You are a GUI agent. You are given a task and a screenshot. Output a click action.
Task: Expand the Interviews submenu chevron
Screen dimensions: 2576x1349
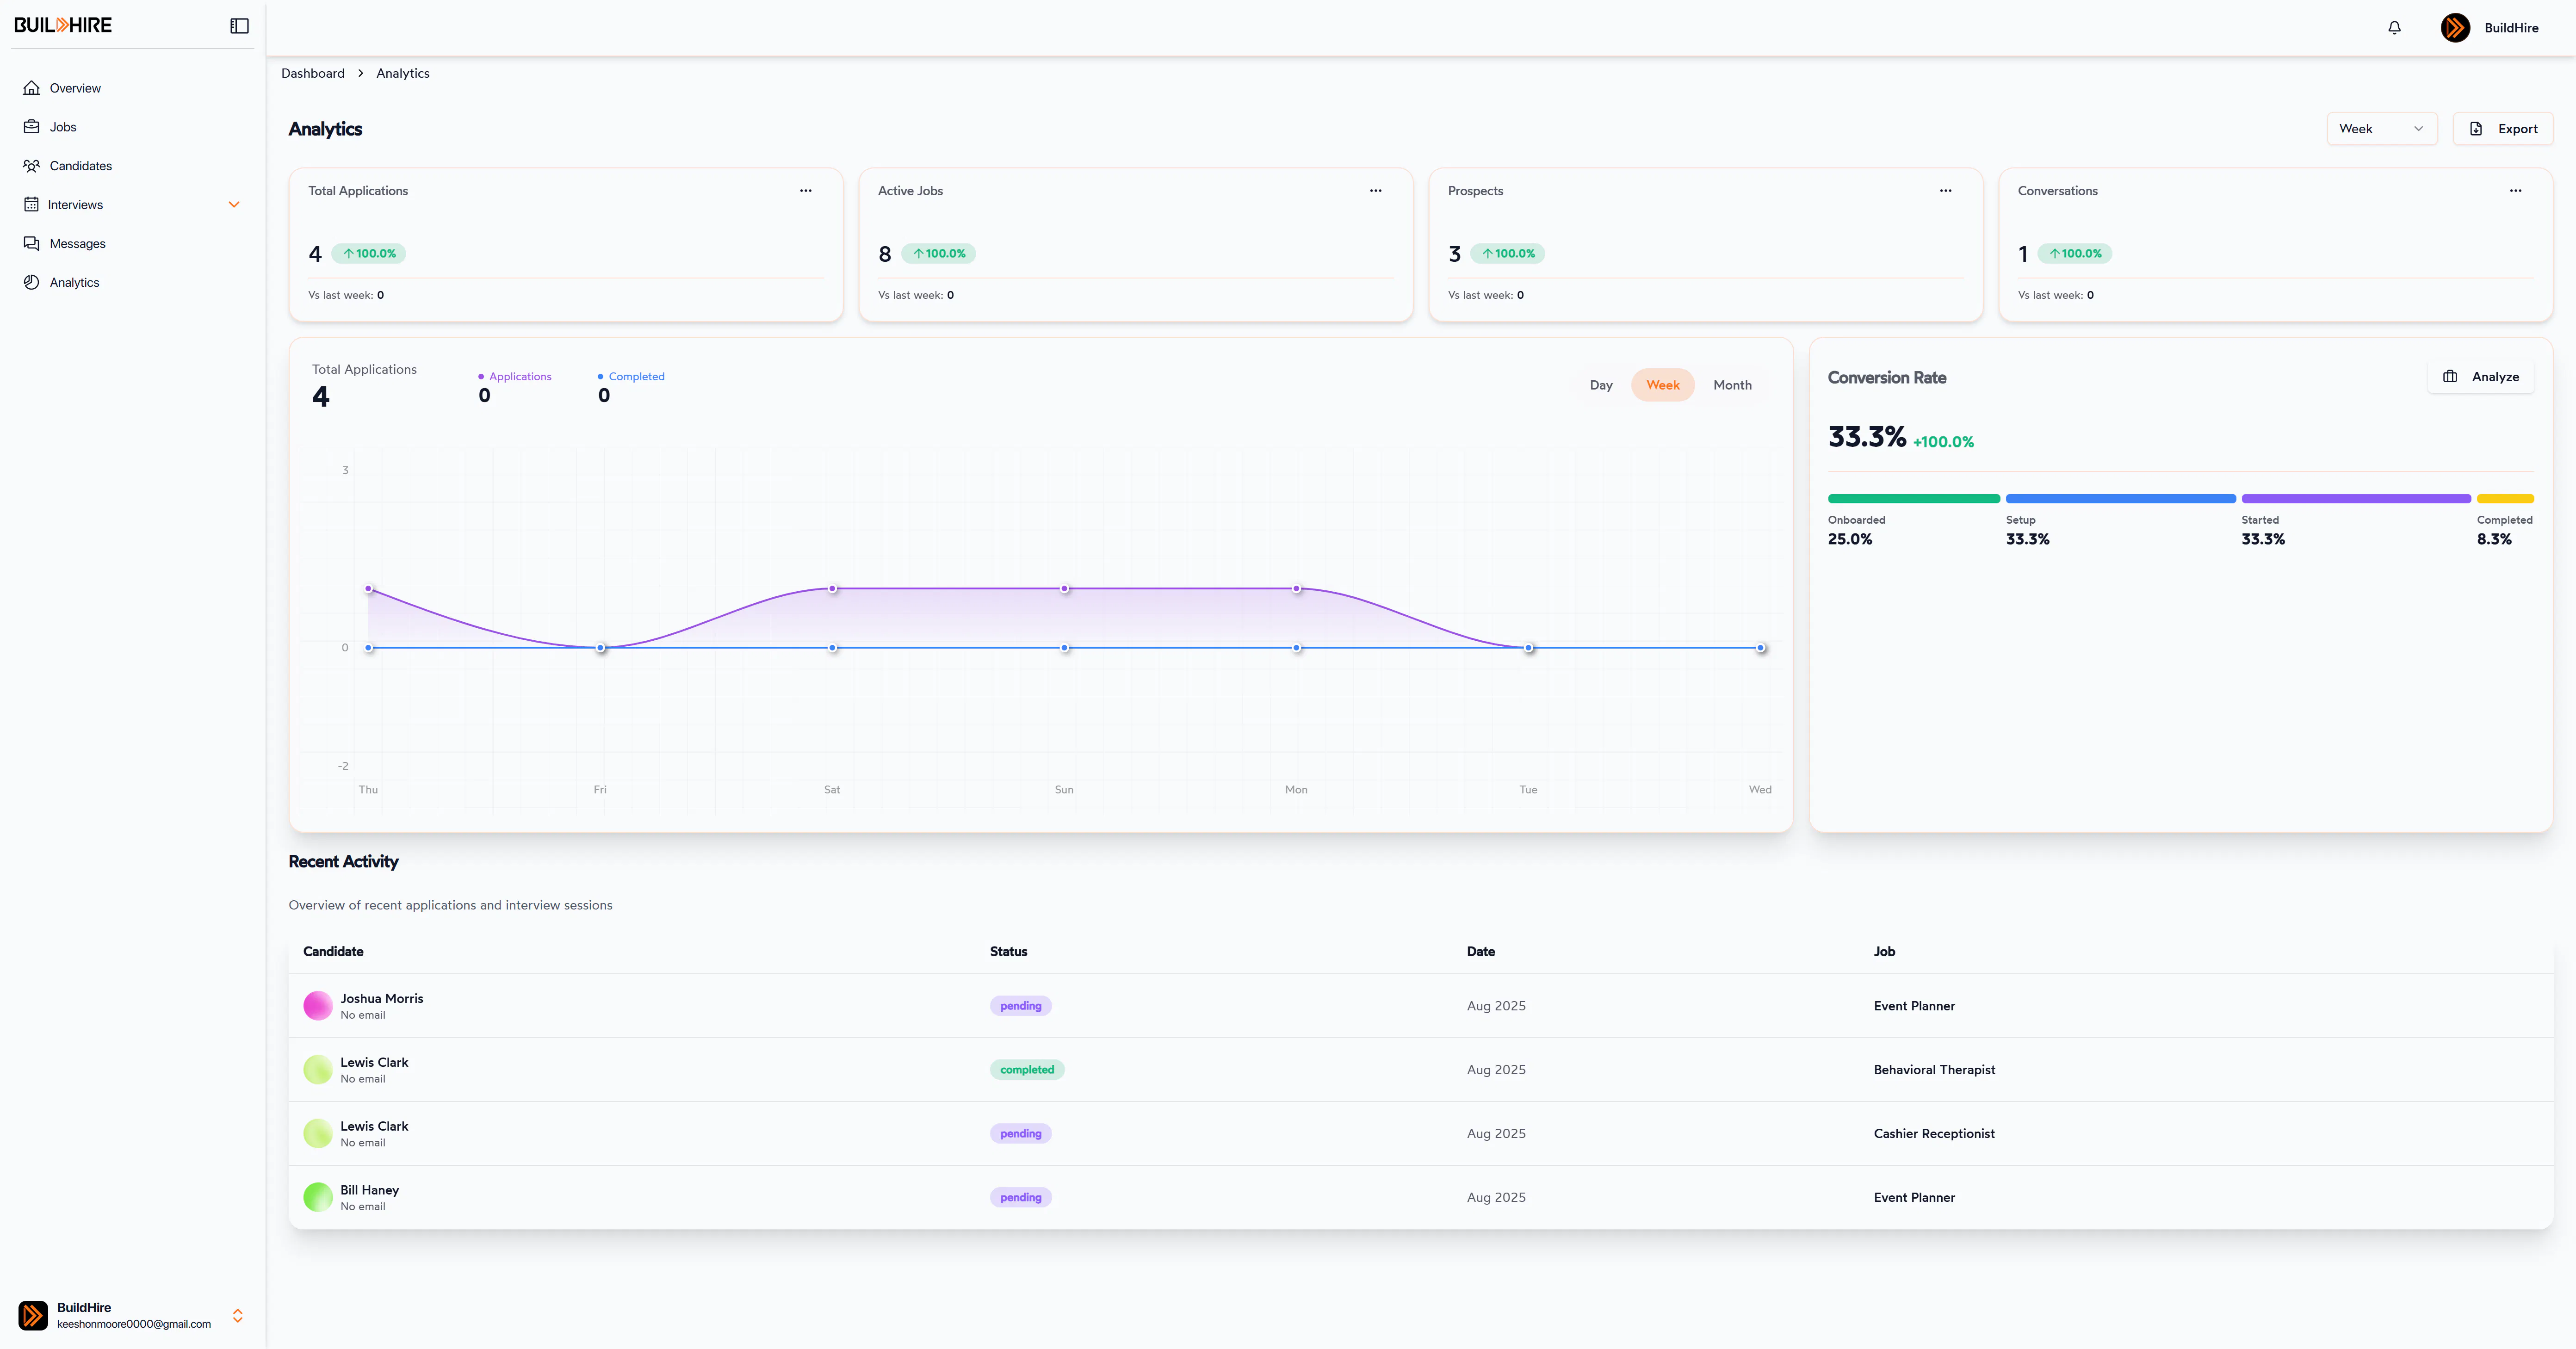click(234, 205)
